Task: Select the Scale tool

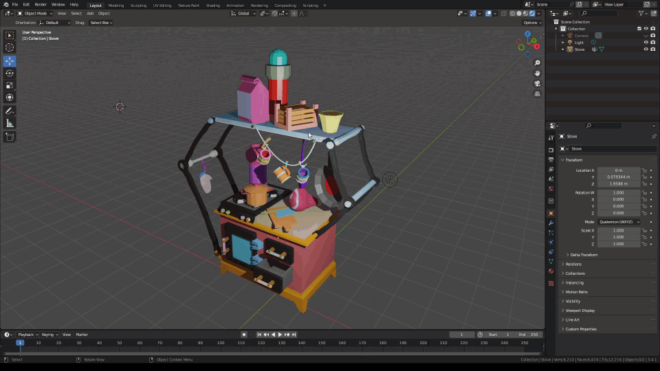Action: pyautogui.click(x=10, y=85)
